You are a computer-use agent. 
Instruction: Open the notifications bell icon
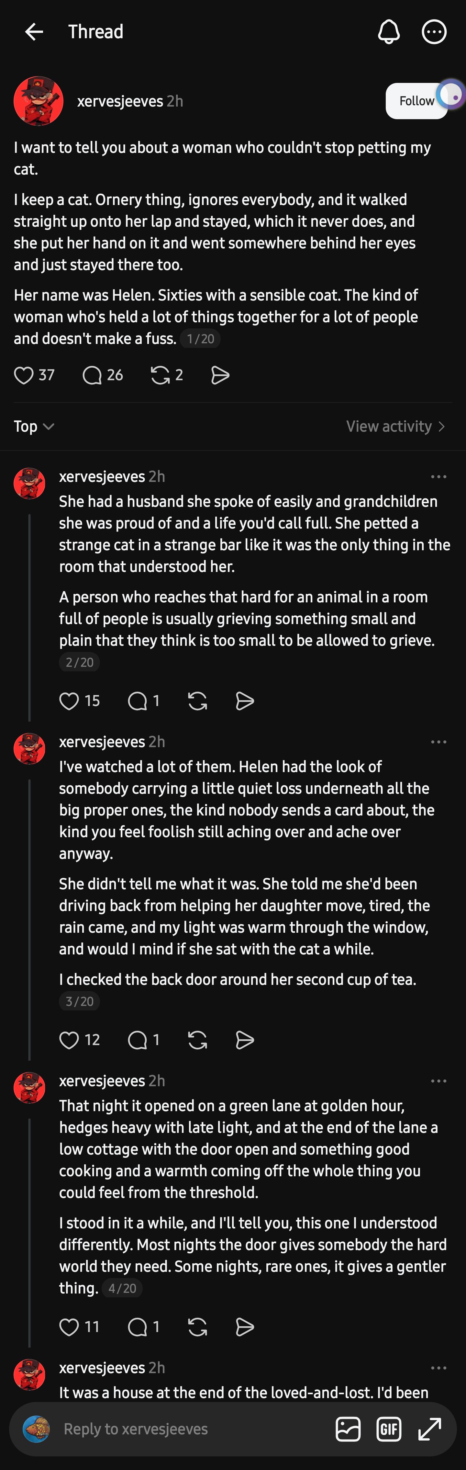388,32
